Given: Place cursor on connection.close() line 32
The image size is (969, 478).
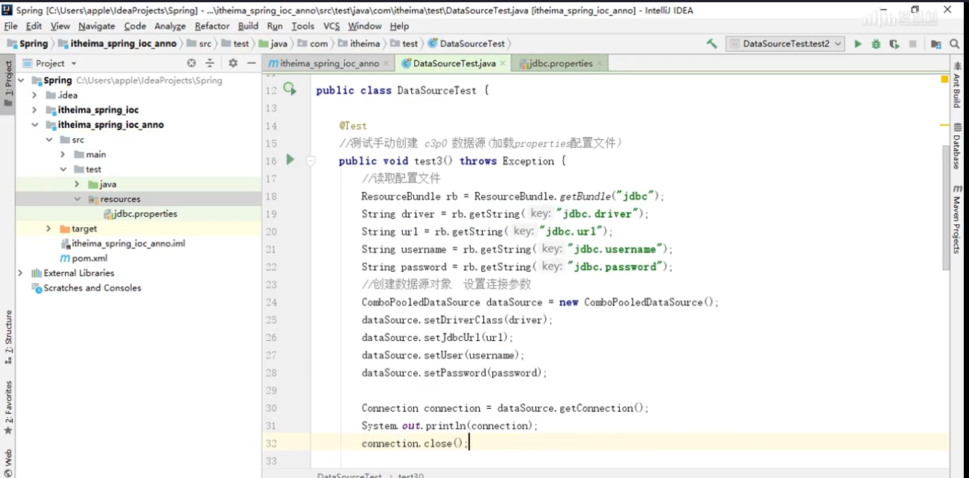Looking at the screenshot, I should [x=415, y=443].
